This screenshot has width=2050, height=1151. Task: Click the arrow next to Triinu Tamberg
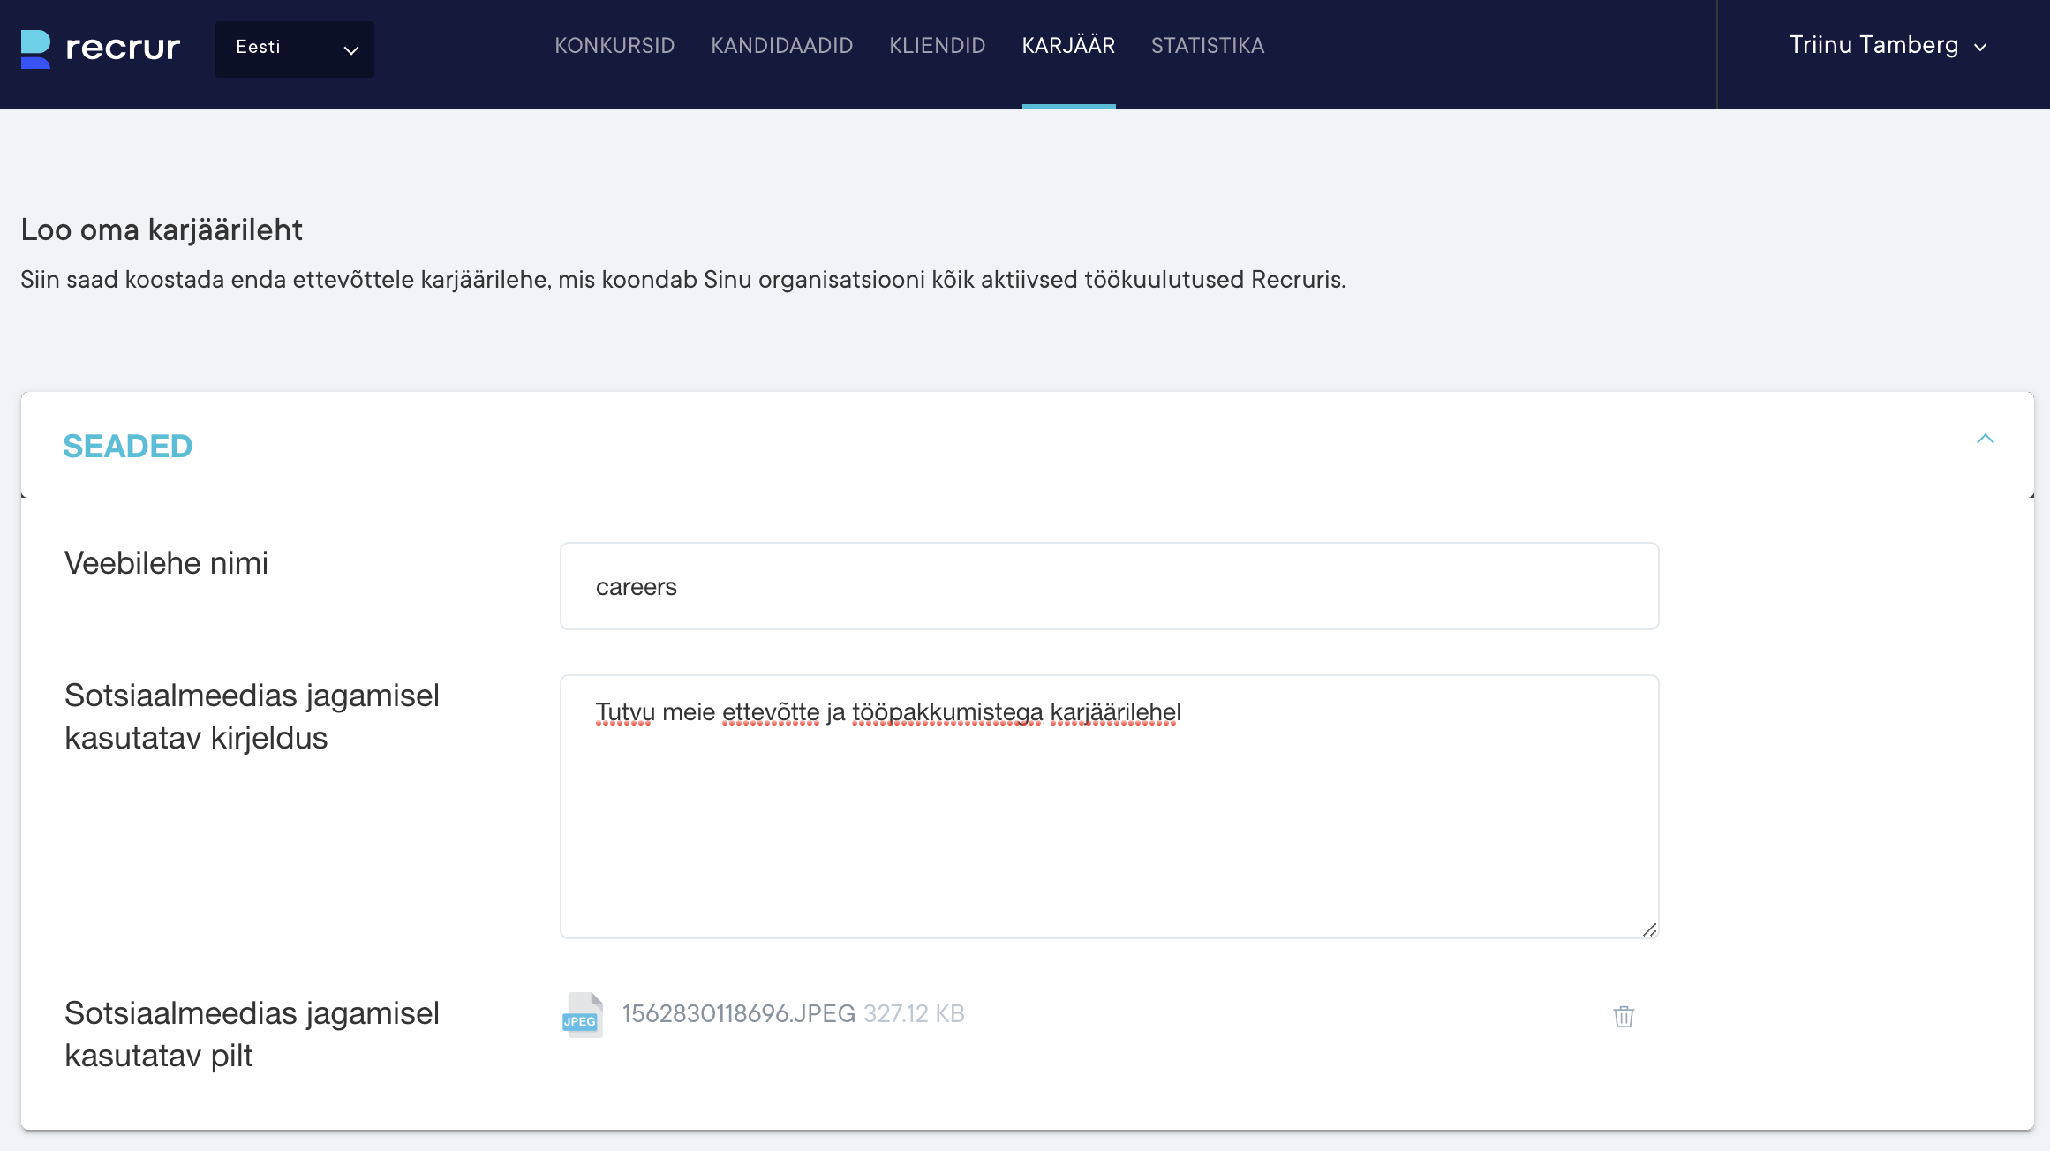click(1980, 48)
